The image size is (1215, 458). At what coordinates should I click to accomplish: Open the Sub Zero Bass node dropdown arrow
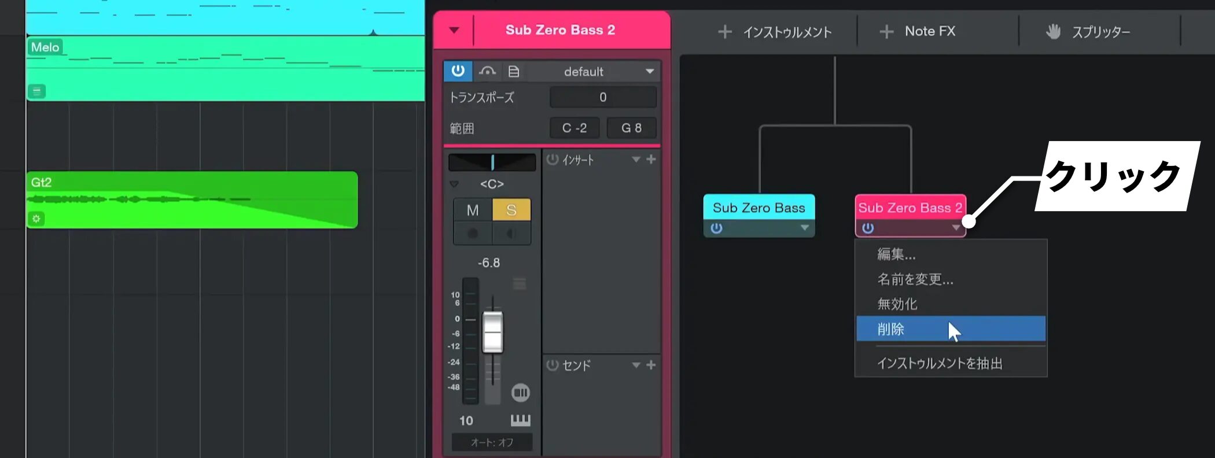(804, 228)
